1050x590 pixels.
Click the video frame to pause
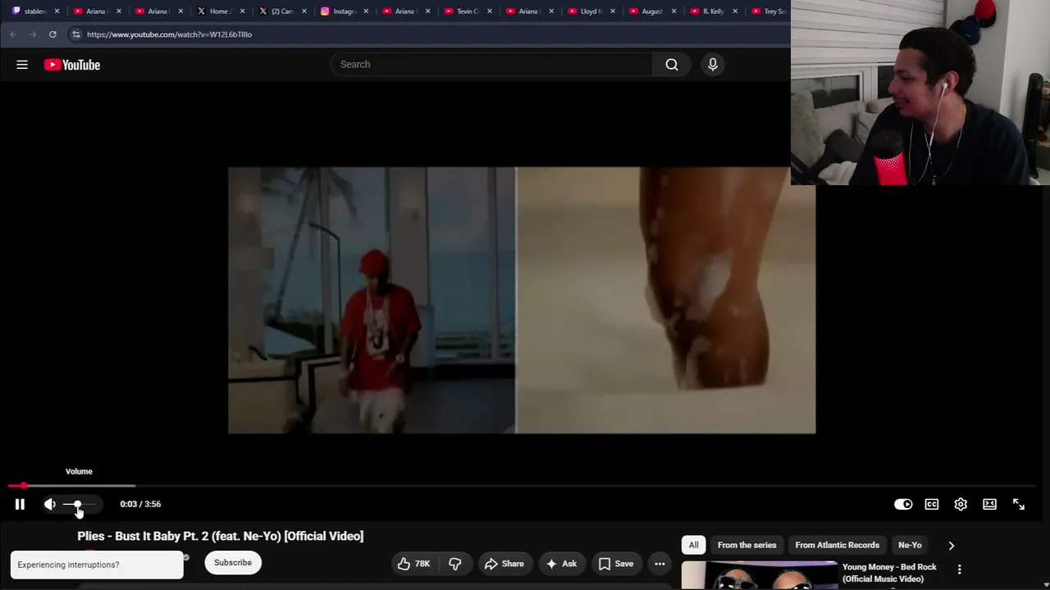tap(522, 300)
